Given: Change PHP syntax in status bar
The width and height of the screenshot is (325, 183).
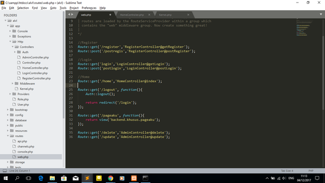Looking at the screenshot, I should (311, 171).
